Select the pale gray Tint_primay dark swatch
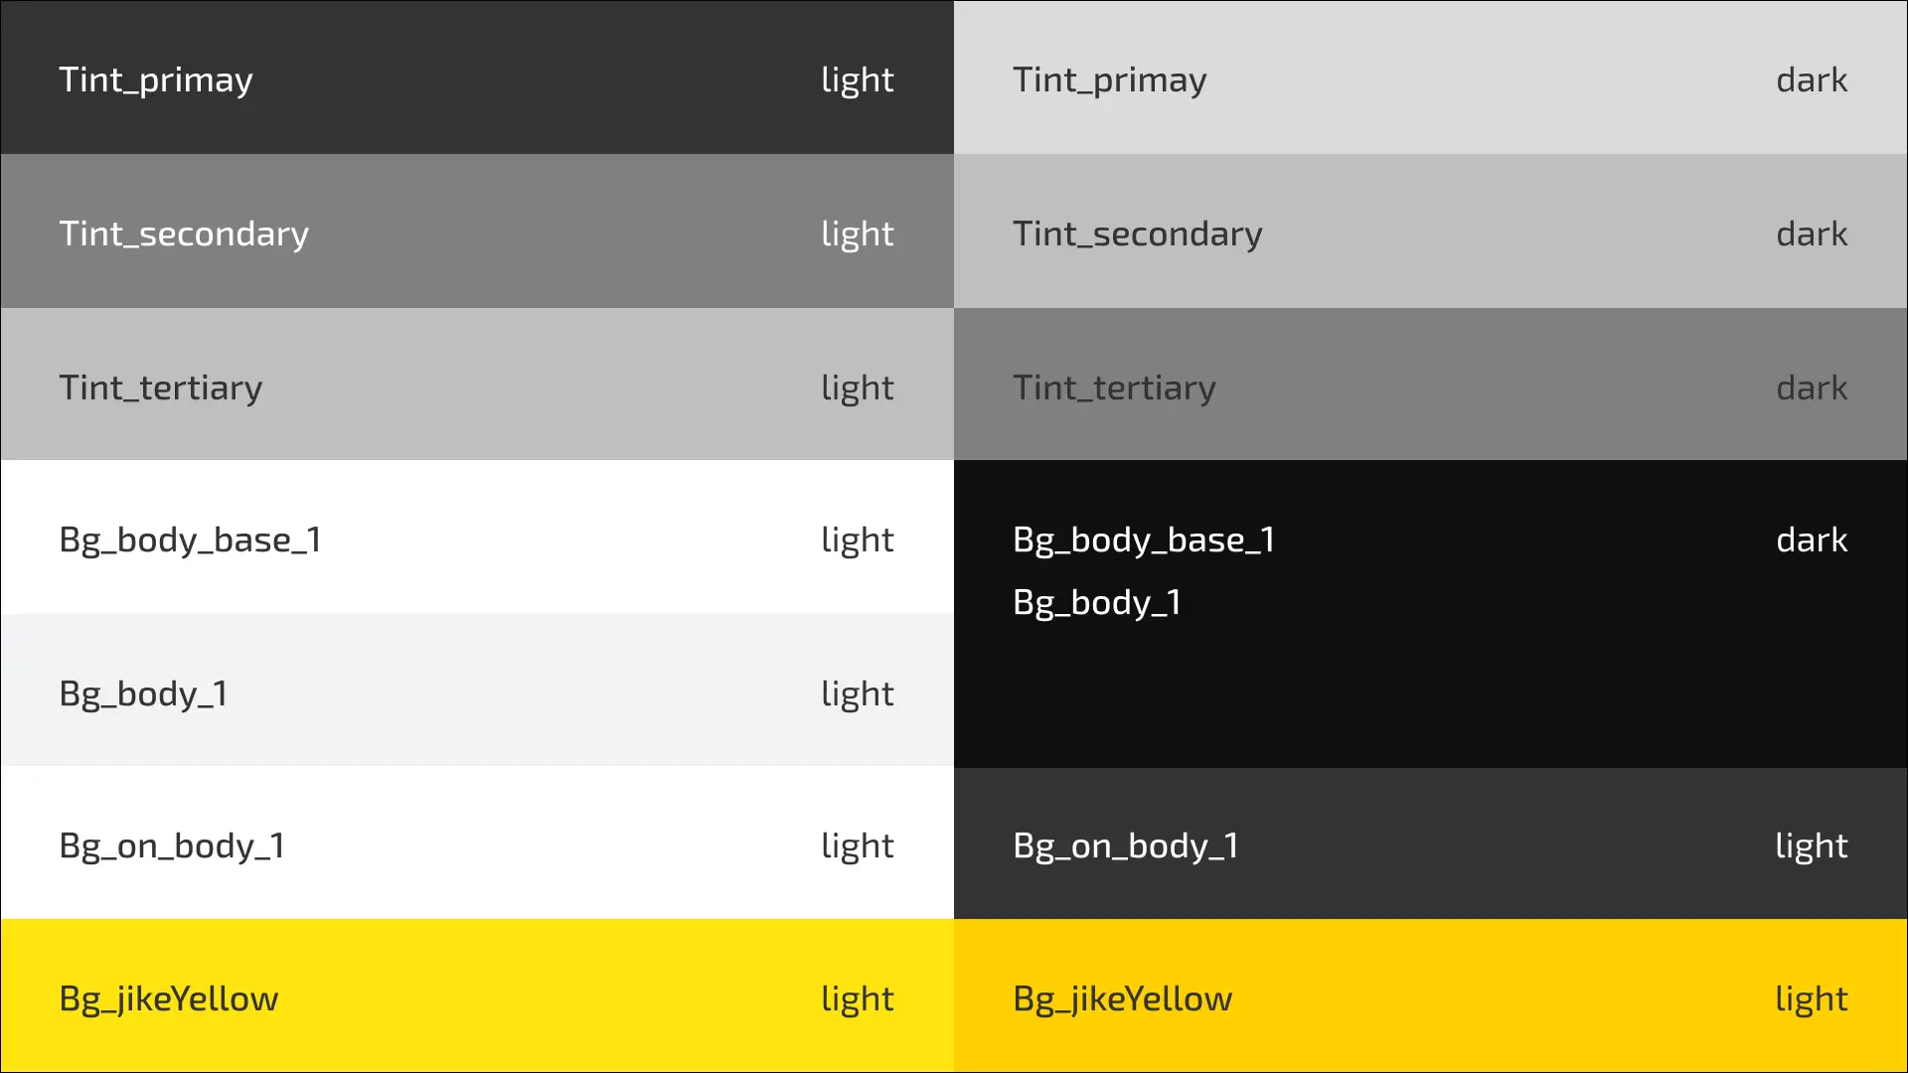The image size is (1908, 1073). pos(1431,77)
